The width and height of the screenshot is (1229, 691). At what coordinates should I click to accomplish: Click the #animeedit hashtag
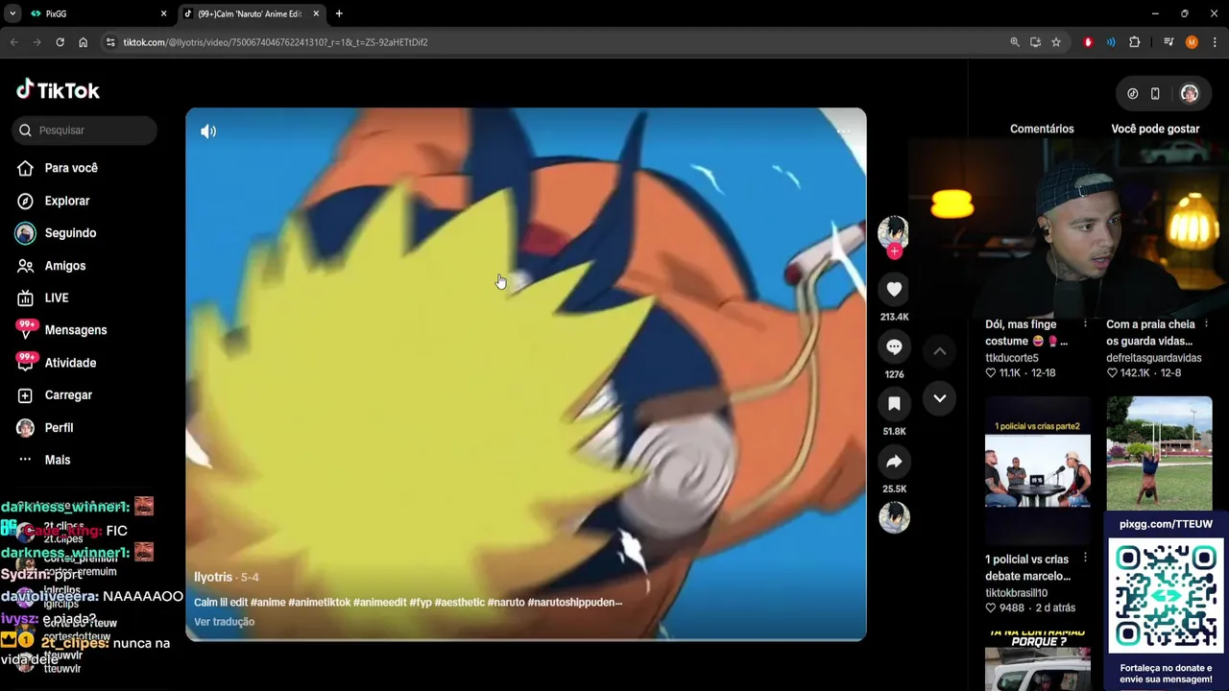379,602
